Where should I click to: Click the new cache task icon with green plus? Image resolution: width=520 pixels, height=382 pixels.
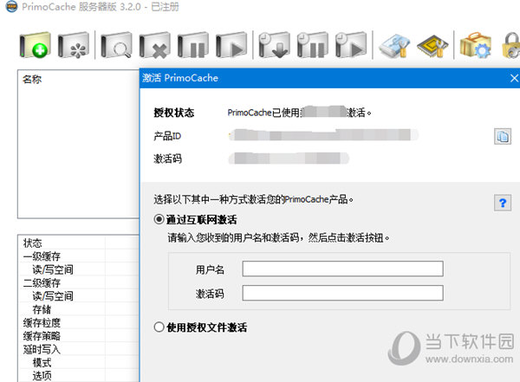pyautogui.click(x=35, y=45)
